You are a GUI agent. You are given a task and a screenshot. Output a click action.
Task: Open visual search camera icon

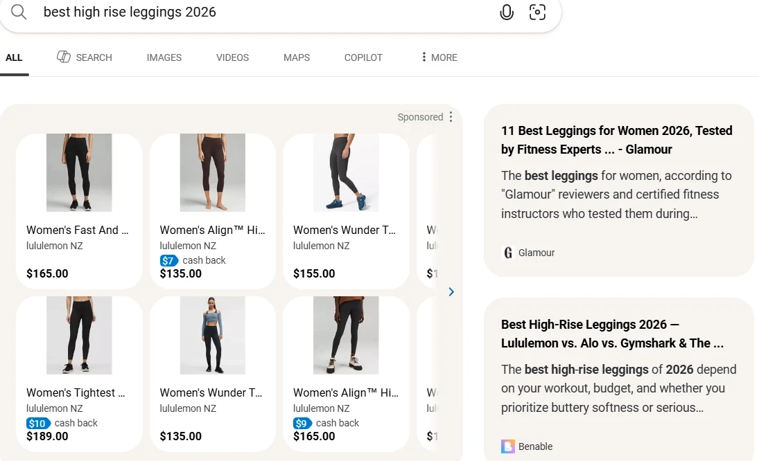[x=537, y=12]
